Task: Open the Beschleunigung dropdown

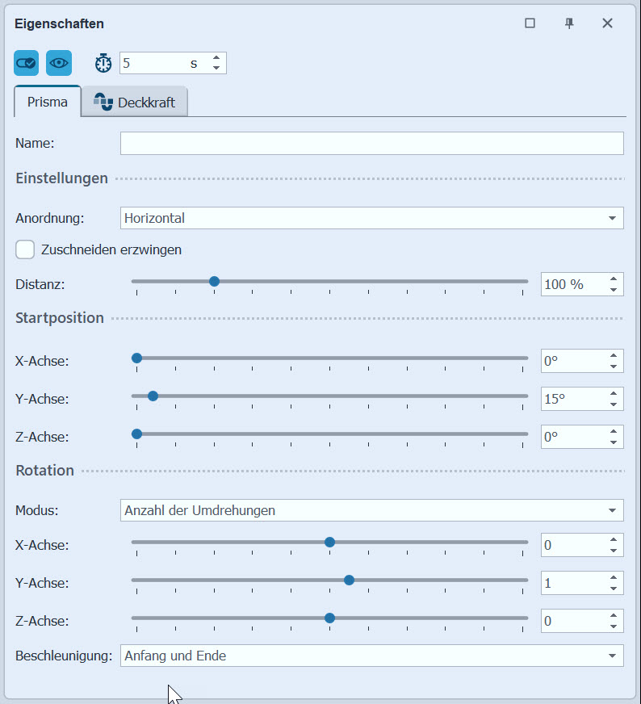Action: 371,656
